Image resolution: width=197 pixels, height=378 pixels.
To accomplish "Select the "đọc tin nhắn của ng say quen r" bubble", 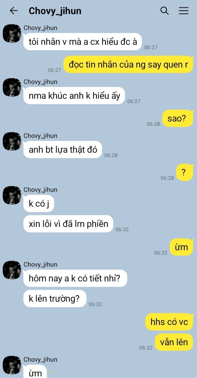I will (128, 65).
